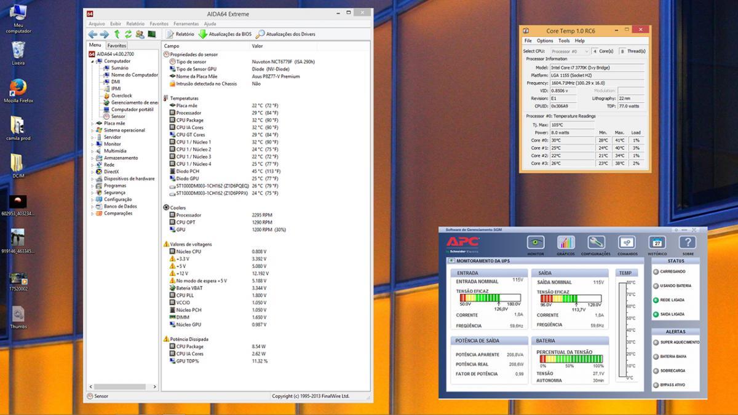Open 602953_403234 image thumbnail on desktop
Viewport: 738px width, 415px height.
(x=18, y=205)
